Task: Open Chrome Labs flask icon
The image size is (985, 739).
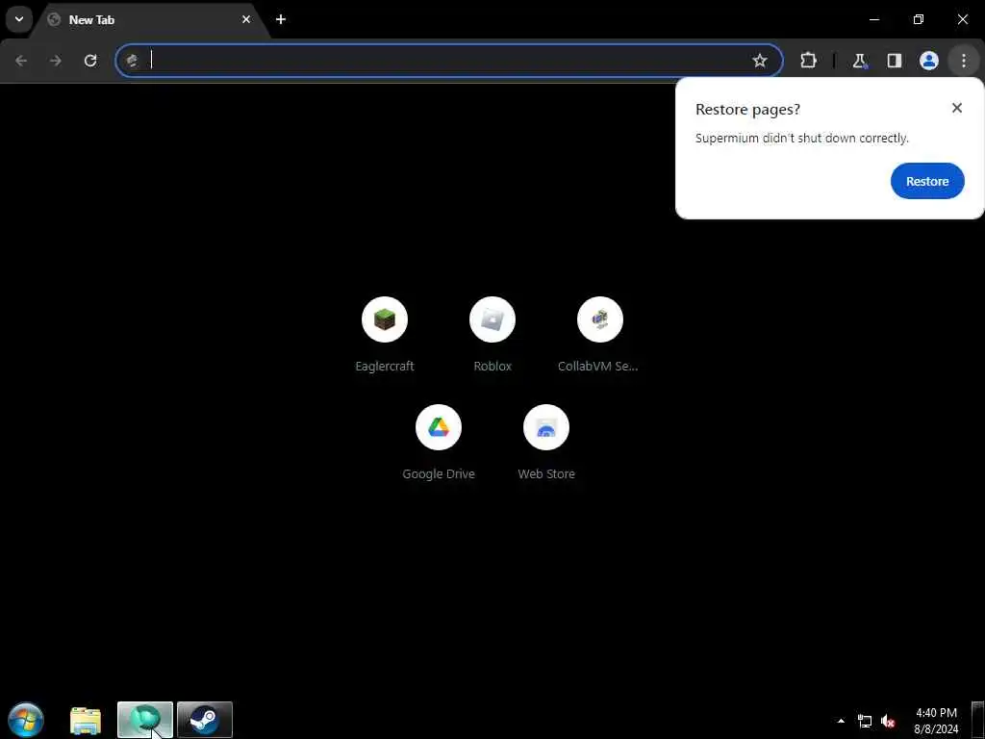Action: (x=859, y=61)
